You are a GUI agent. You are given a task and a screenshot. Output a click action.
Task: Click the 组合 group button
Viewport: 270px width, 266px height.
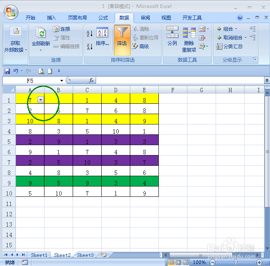(x=225, y=29)
